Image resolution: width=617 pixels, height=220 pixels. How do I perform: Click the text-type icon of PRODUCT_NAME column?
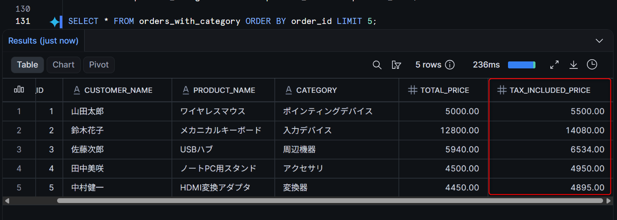coord(186,90)
